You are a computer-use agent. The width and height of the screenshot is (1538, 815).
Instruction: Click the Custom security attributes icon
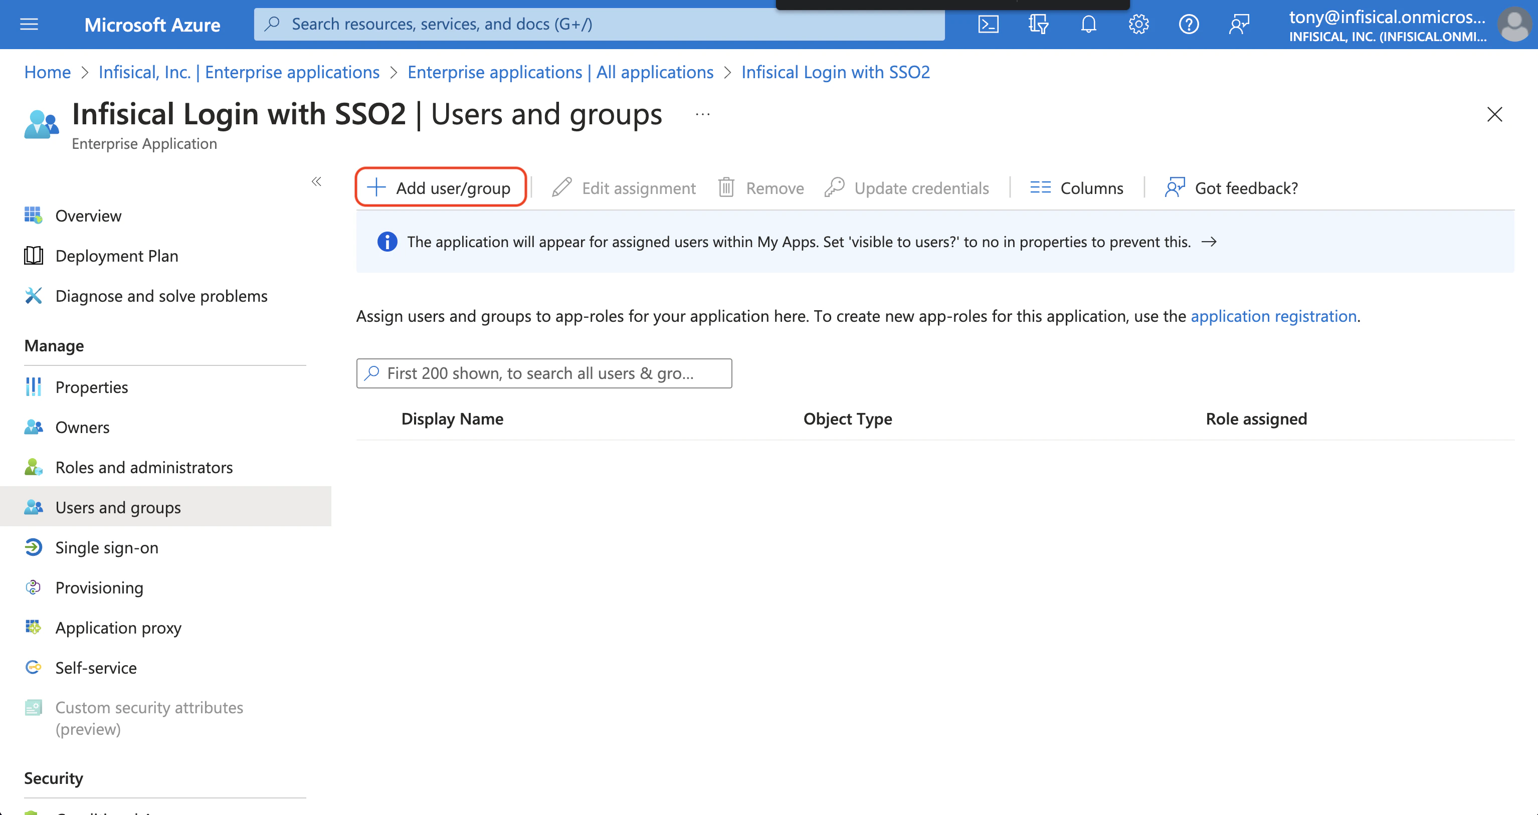(34, 708)
